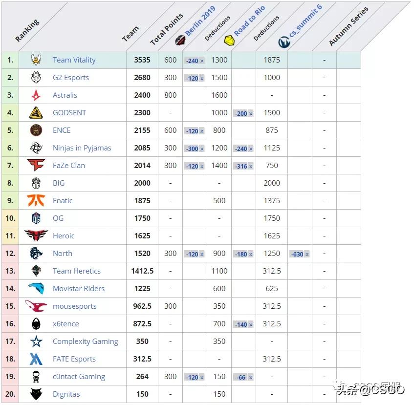Click the -630 deduction badge for North
Viewport: 414px width, 405px height.
click(299, 254)
